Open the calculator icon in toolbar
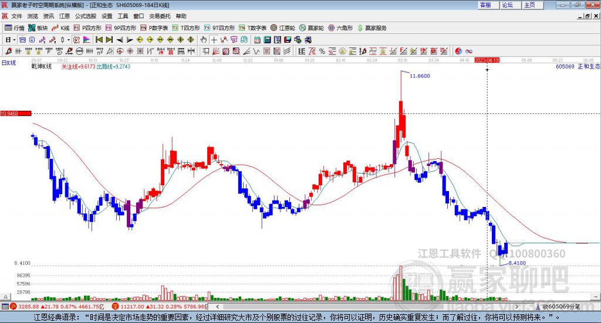601x323 pixels. tap(267, 40)
